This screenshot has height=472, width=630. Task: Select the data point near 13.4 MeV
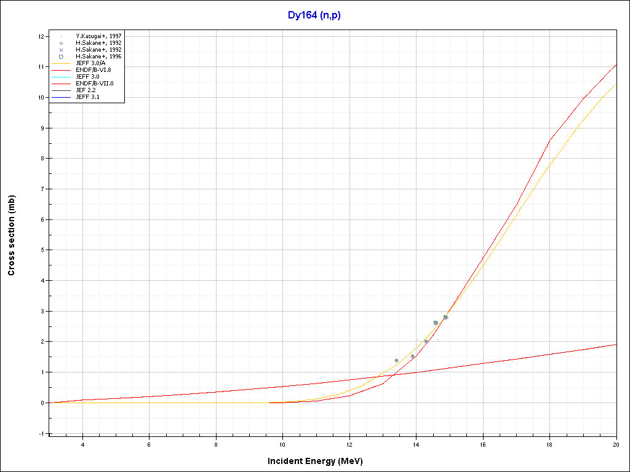pos(396,360)
